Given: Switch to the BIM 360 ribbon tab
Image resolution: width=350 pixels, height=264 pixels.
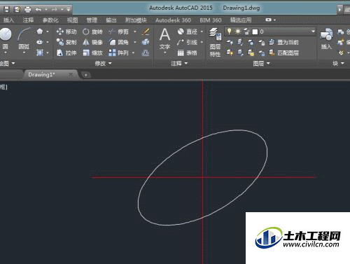Looking at the screenshot, I should point(210,20).
